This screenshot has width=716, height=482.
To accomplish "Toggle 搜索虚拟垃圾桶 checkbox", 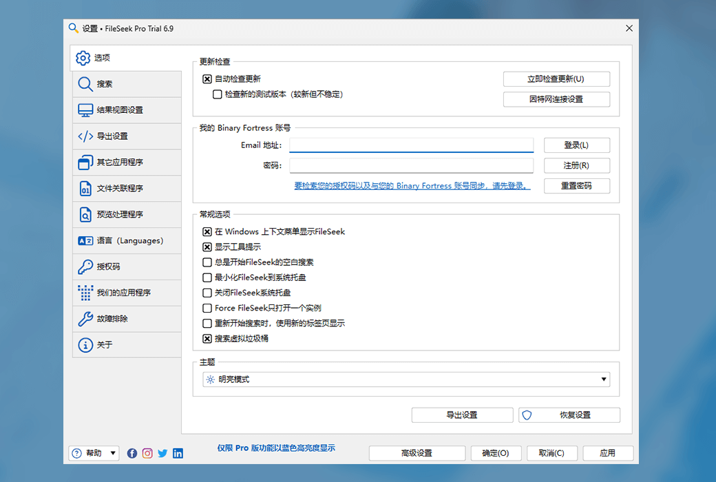I will pos(207,339).
